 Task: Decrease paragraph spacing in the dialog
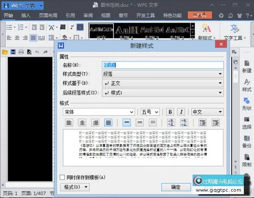184,123
